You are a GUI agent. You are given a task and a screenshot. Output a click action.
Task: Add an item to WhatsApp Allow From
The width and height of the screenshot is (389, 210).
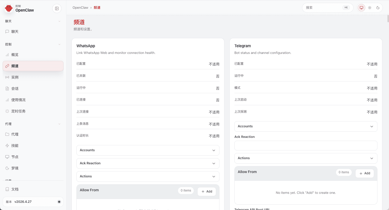pyautogui.click(x=207, y=192)
